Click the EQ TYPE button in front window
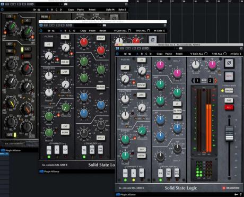Viewport: 244px width, 197px height. (177, 111)
